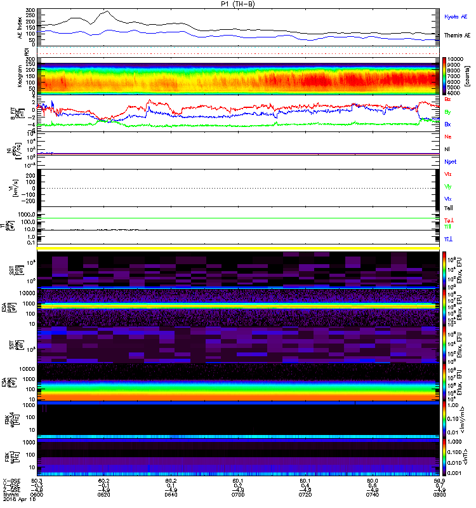Select the Themis AE legend label
This screenshot has width=476, height=508.
457,36
